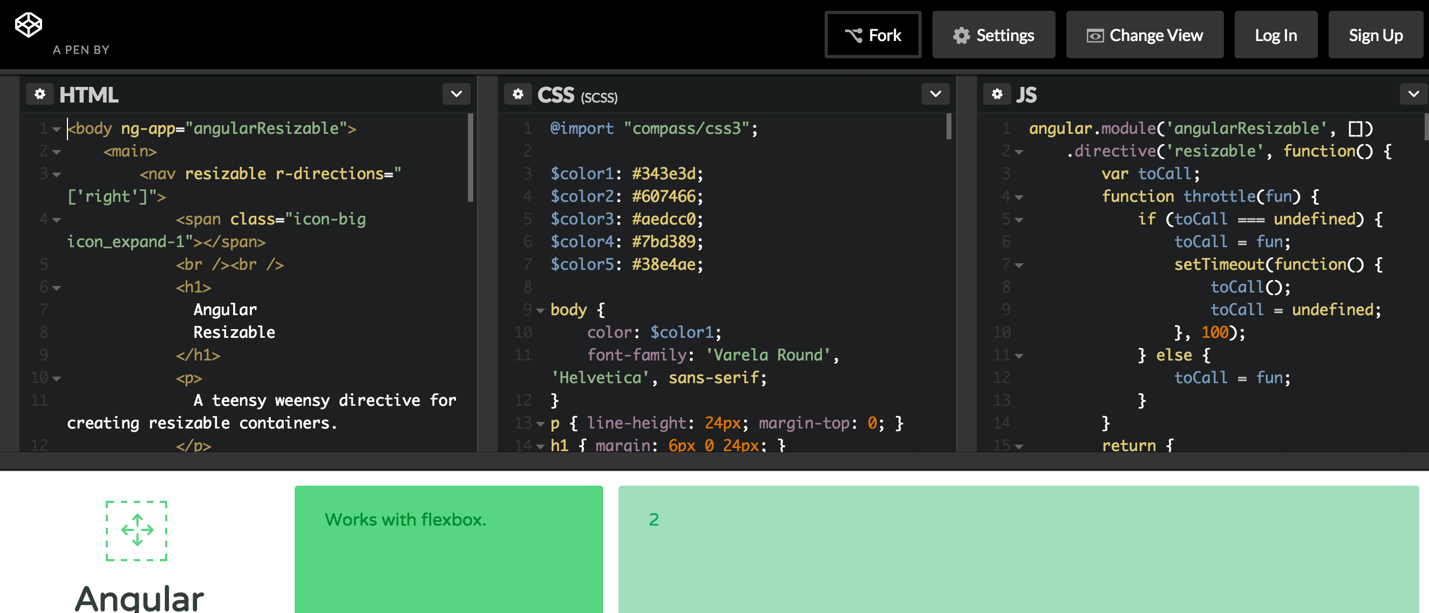Collapse JS line 5 if-block fold arrow
Viewport: 1429px width, 613px height.
(1018, 220)
